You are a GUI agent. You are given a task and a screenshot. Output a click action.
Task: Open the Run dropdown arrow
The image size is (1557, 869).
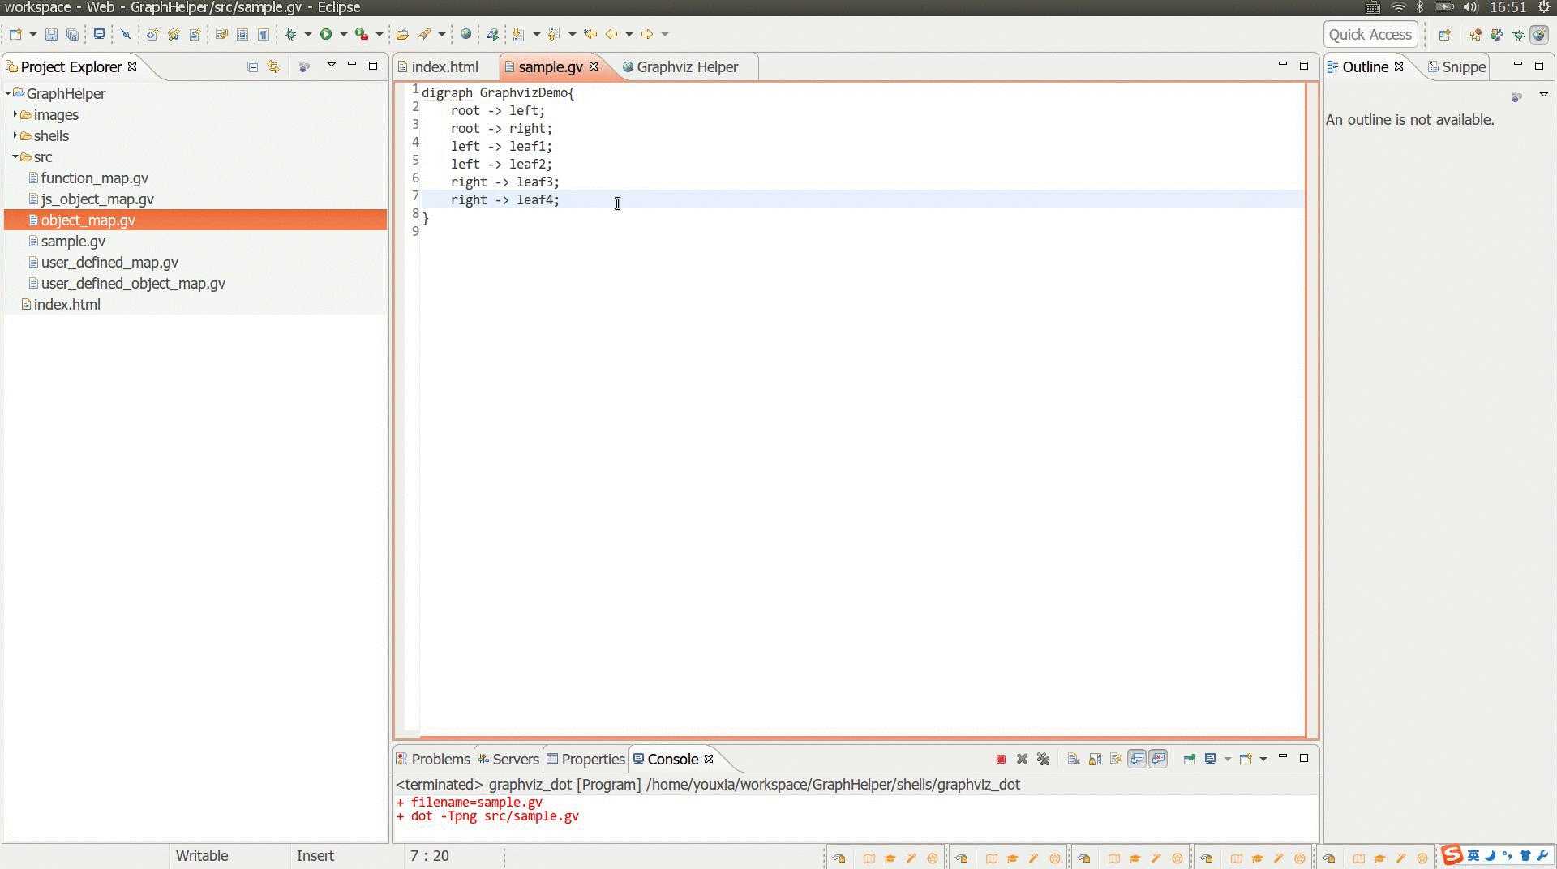point(344,34)
